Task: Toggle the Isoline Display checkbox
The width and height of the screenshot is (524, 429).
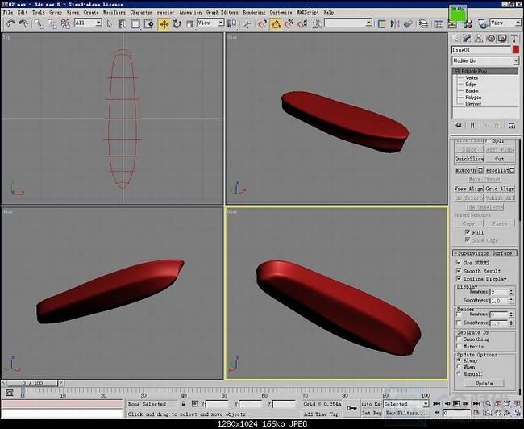Action: click(459, 278)
